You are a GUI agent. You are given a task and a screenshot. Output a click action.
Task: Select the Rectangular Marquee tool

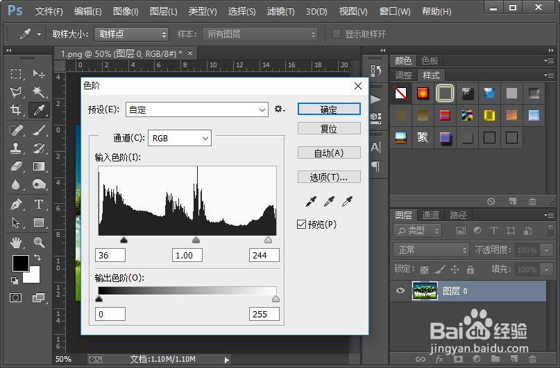[x=16, y=74]
